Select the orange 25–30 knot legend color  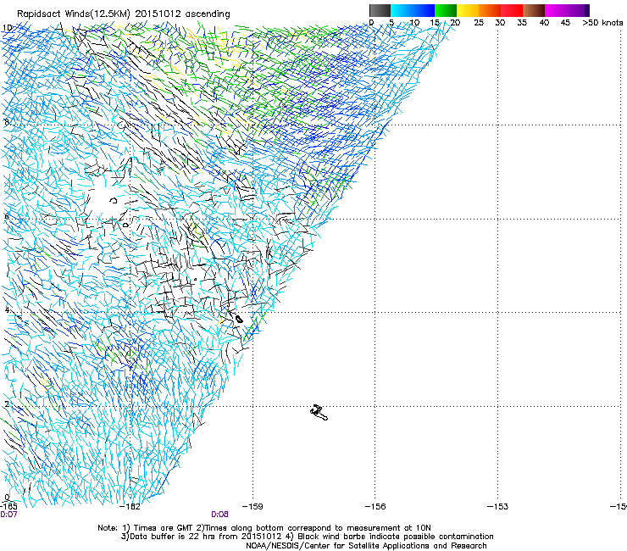[490, 10]
